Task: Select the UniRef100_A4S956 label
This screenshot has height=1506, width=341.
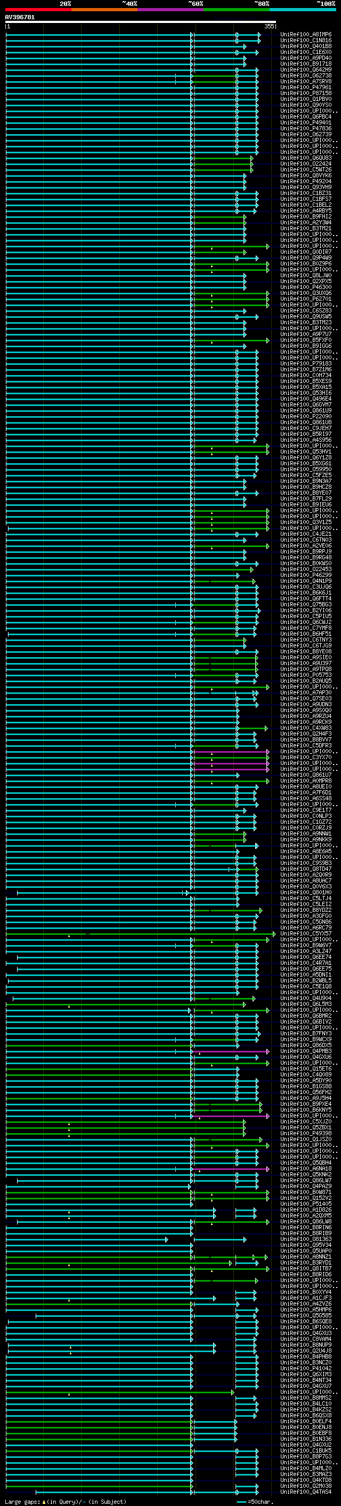Action: 306,440
